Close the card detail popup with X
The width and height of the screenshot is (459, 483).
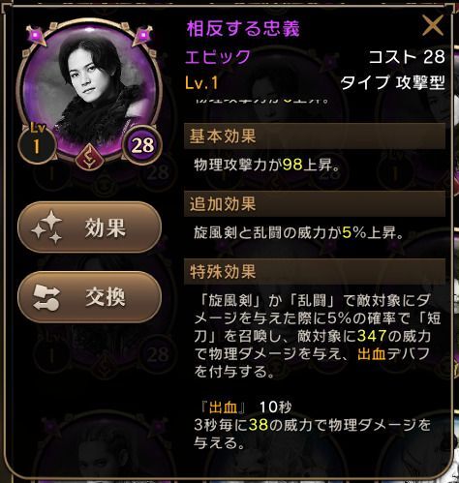(x=433, y=26)
